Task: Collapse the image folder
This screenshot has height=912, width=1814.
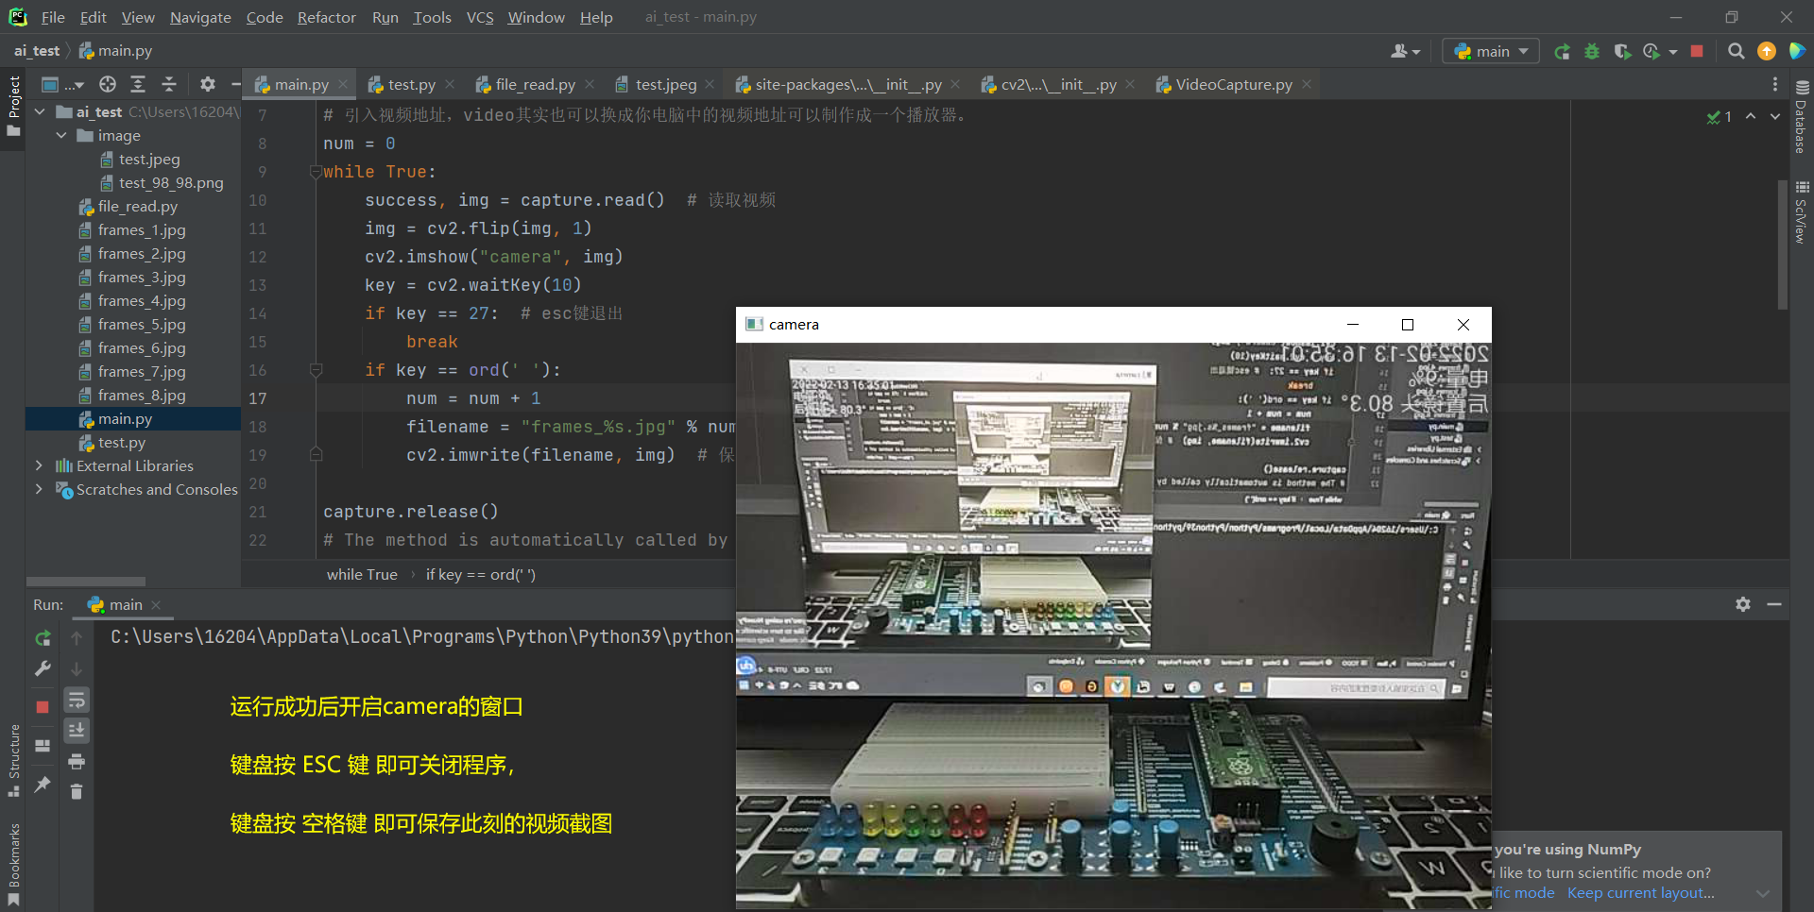Action: click(x=61, y=135)
